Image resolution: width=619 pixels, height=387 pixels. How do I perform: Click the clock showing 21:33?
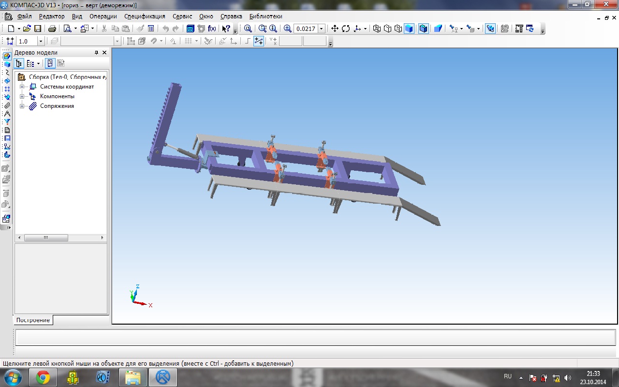pos(593,373)
